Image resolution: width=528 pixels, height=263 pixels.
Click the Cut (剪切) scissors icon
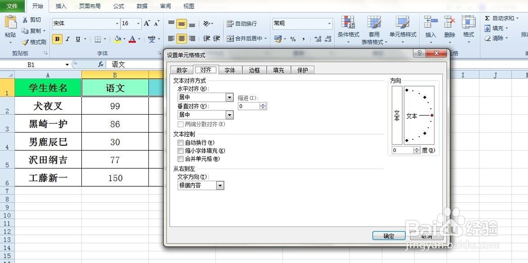(25, 20)
